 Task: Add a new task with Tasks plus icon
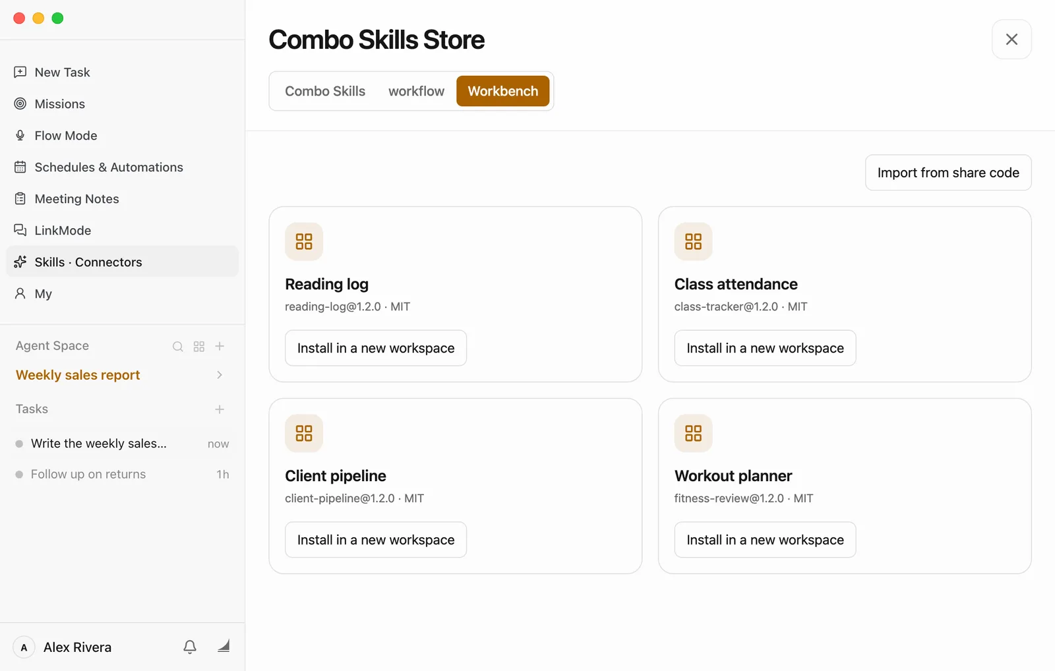pyautogui.click(x=220, y=409)
